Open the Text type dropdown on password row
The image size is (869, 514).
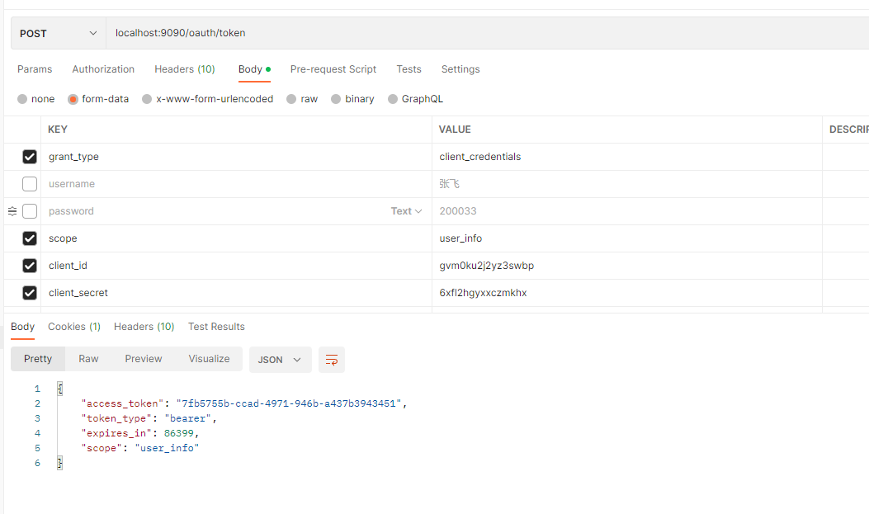pyautogui.click(x=406, y=211)
